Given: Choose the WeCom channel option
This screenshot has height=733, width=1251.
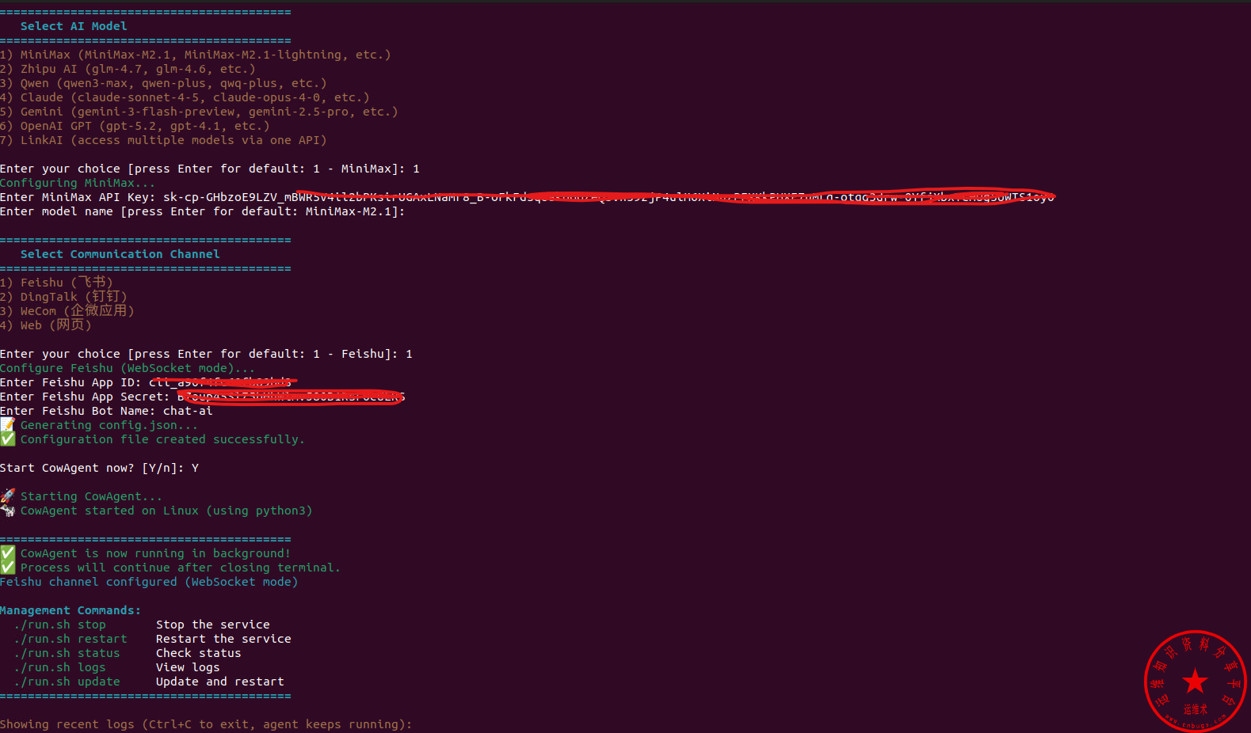Looking at the screenshot, I should [x=67, y=311].
